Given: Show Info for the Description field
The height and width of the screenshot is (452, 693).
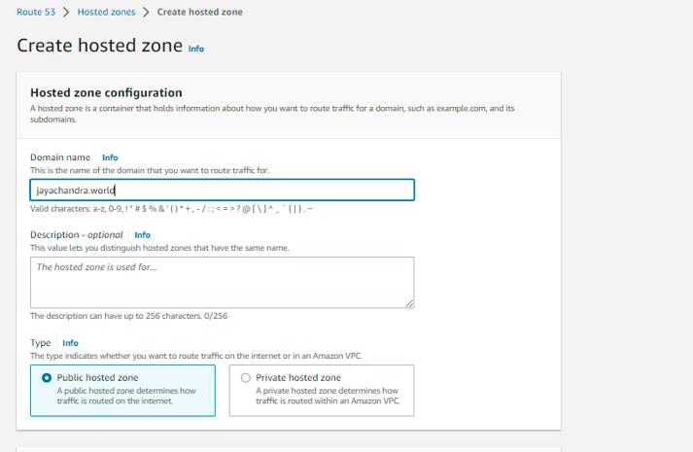Looking at the screenshot, I should 142,235.
